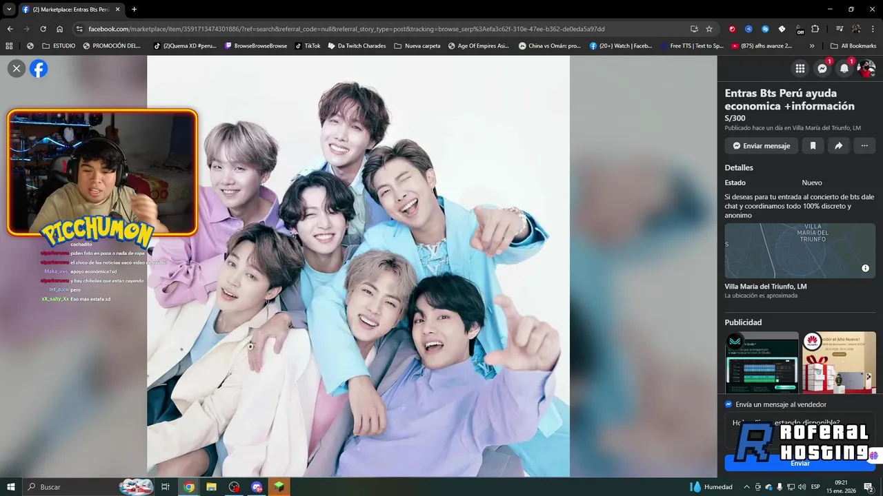883x496 pixels.
Task: Toggle the extension showing Off badge
Action: click(799, 30)
